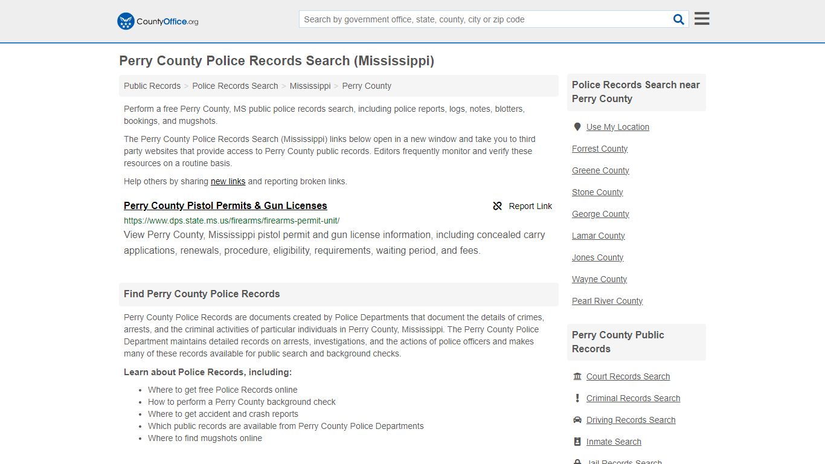Open the Stone County link
The height and width of the screenshot is (464, 825).
pos(597,192)
